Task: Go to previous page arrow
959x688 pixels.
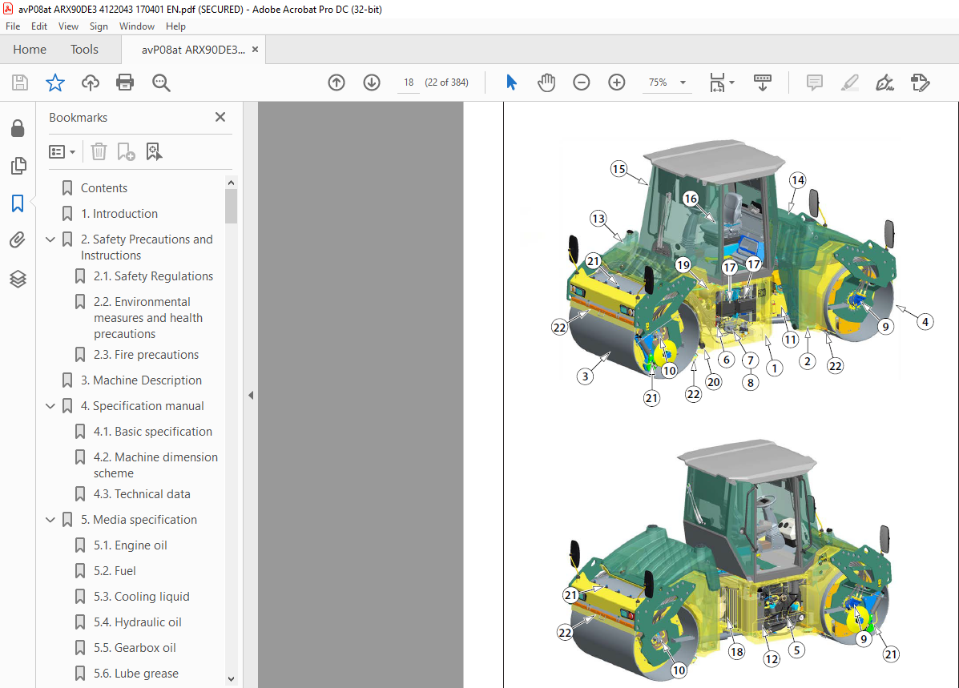Action: pos(336,82)
